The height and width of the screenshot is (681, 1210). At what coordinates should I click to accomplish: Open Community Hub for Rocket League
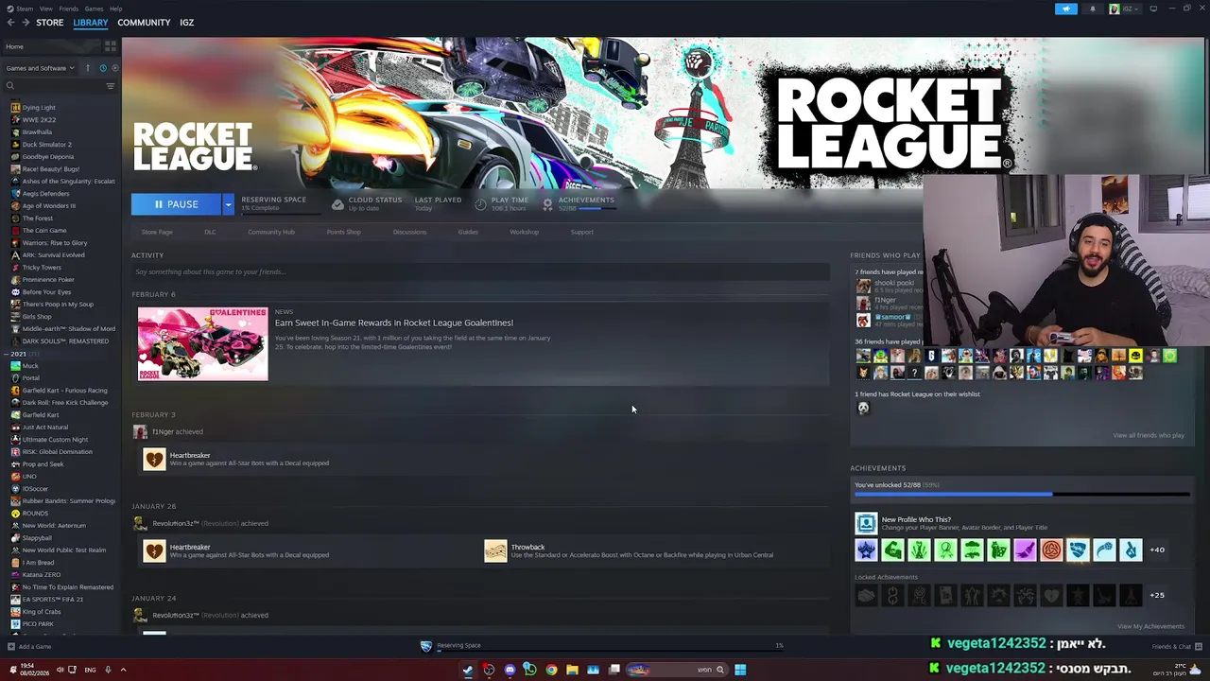[x=271, y=232]
